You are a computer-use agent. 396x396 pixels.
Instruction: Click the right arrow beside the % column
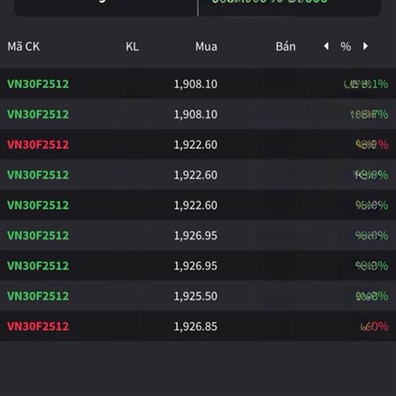click(x=365, y=46)
